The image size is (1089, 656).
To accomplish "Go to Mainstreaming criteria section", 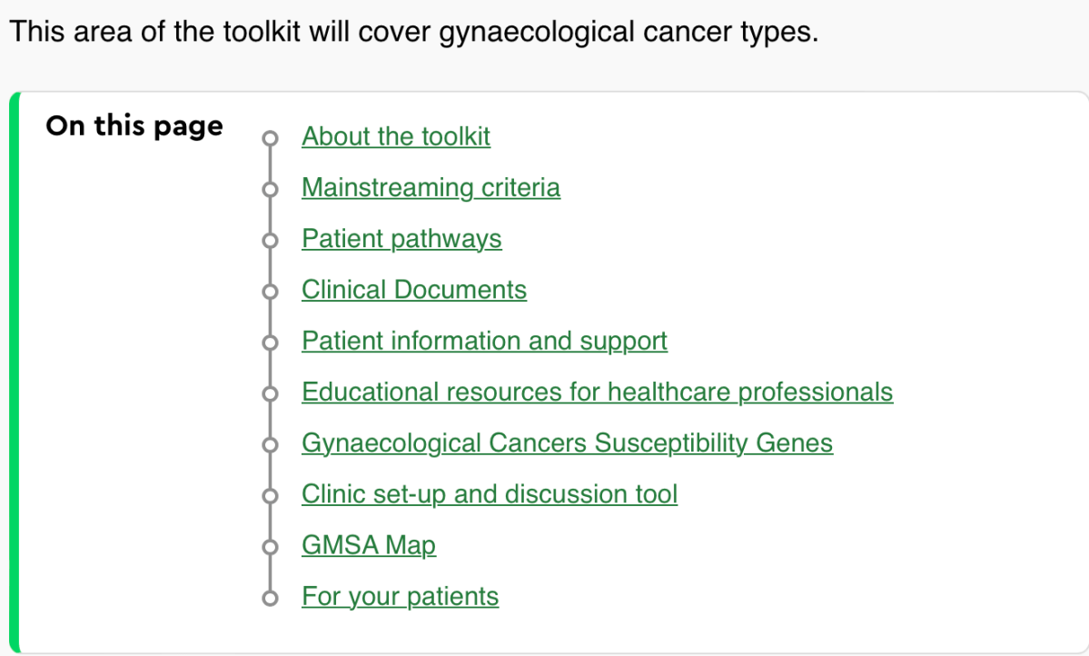I will 431,188.
